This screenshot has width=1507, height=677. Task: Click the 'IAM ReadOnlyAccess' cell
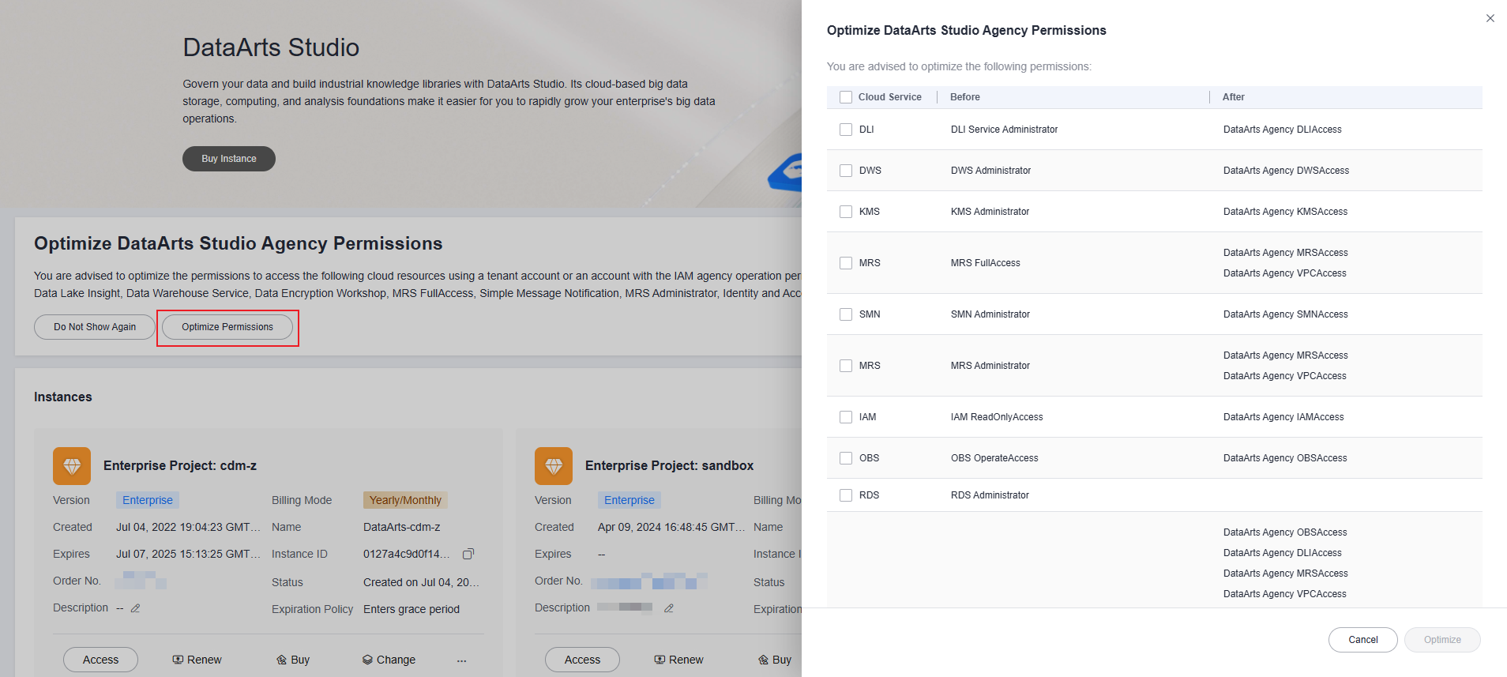click(x=997, y=417)
